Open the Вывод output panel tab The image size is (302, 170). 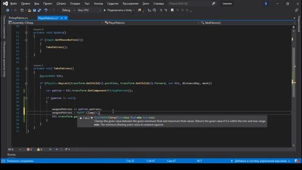[11, 154]
